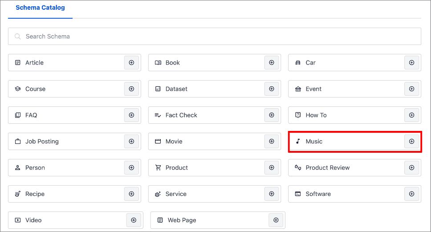Focus the Search Schema input field
The height and width of the screenshot is (232, 431).
pos(215,36)
